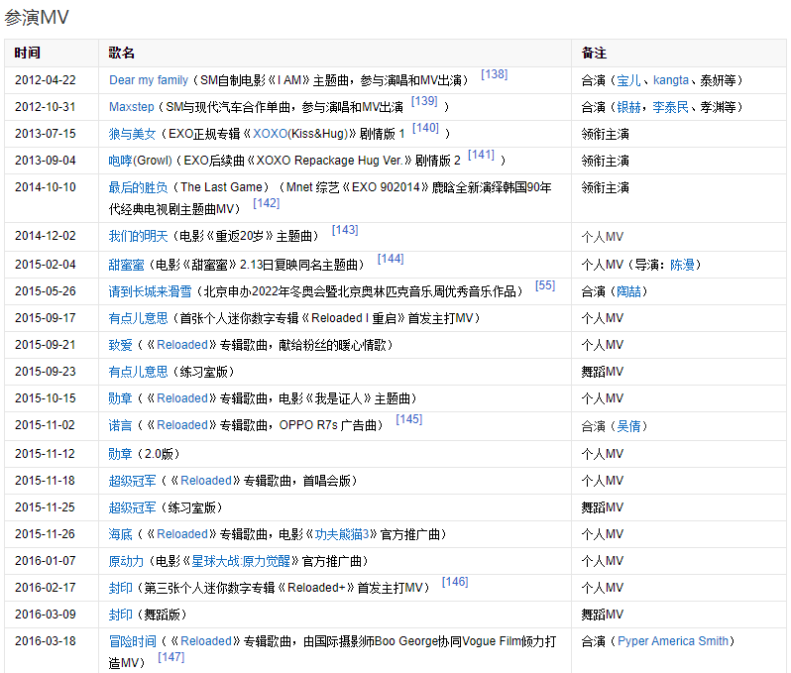The width and height of the screenshot is (791, 673).
Task: Click the Pyper America Smith link
Action: pyautogui.click(x=672, y=641)
